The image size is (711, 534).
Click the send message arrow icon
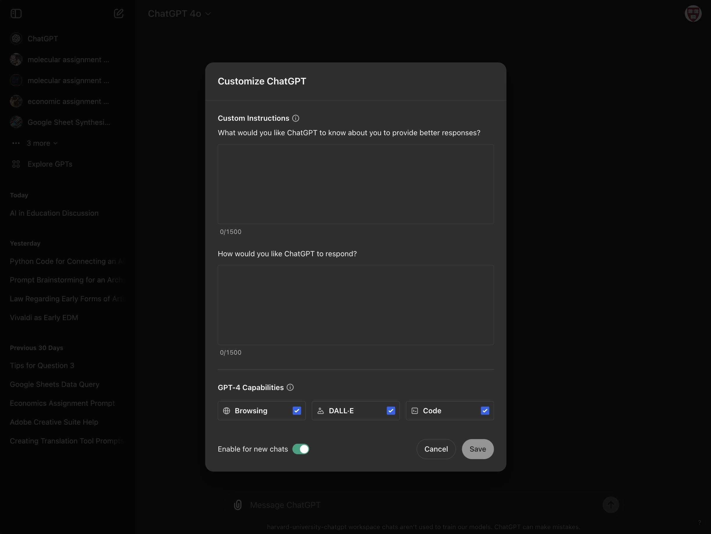click(611, 505)
